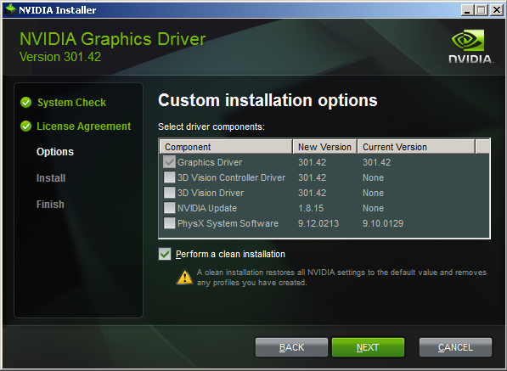Select the Options step in sidebar
The image size is (507, 371).
(x=55, y=152)
